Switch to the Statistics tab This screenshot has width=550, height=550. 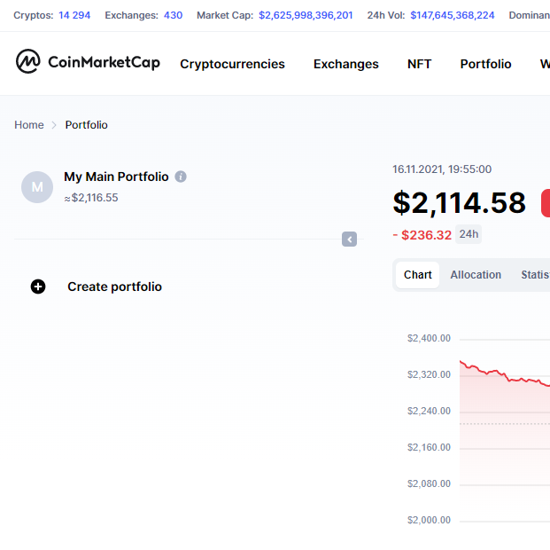pos(535,275)
